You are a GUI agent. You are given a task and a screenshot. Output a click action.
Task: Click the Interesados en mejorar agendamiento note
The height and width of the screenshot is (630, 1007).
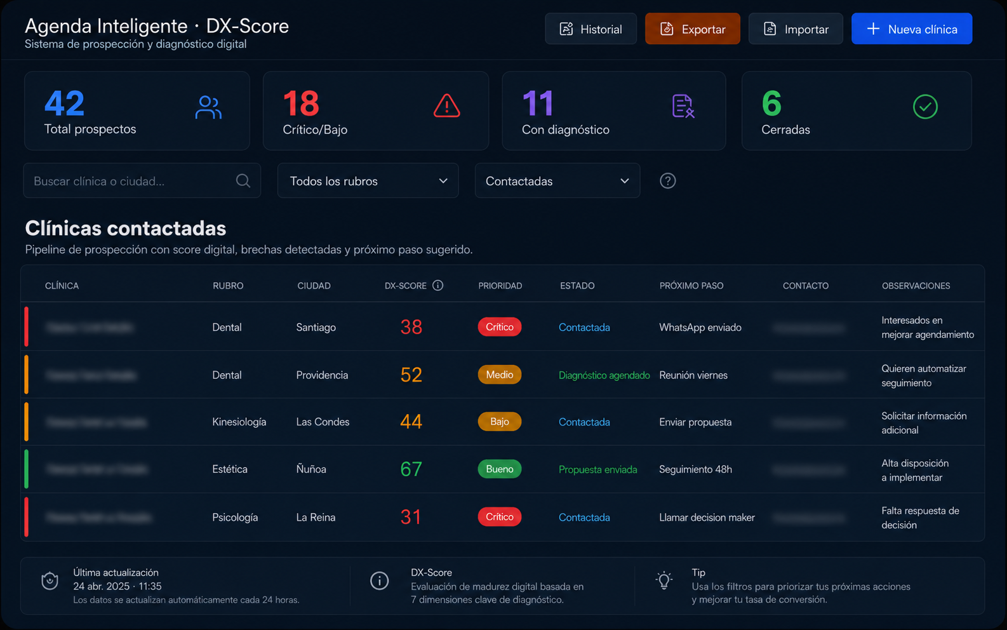[927, 327]
